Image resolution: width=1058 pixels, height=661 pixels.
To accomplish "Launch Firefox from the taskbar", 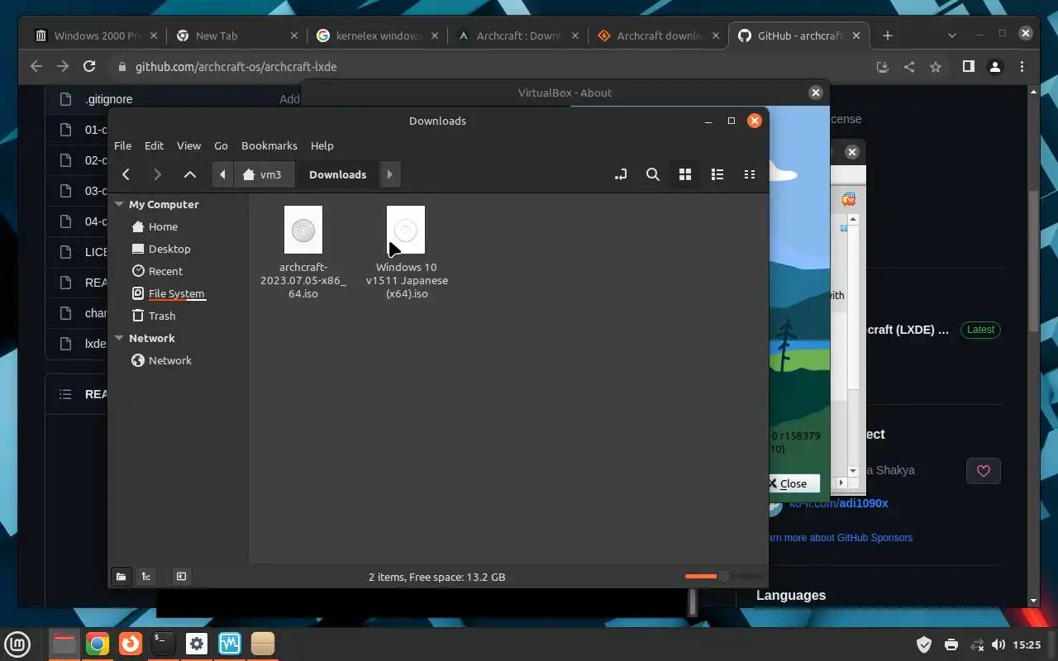I will point(130,644).
